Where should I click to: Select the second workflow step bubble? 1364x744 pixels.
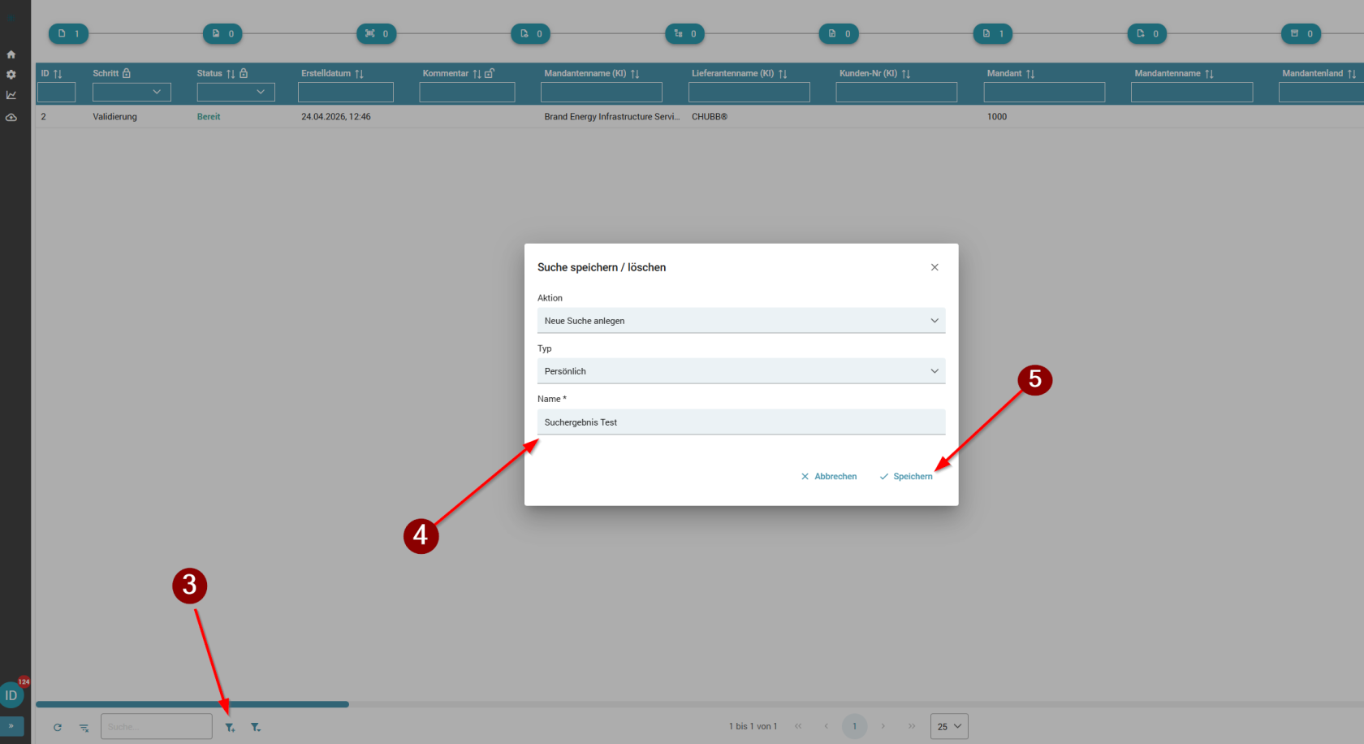click(222, 33)
